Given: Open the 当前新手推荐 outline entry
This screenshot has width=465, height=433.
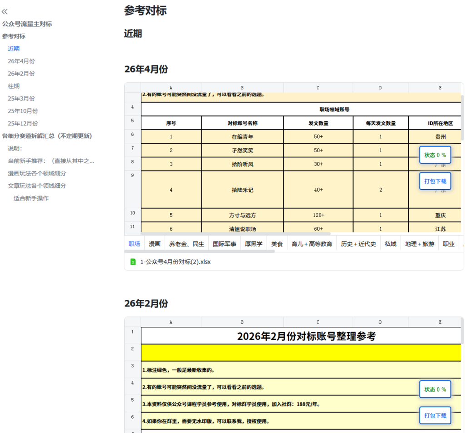Looking at the screenshot, I should pos(51,161).
